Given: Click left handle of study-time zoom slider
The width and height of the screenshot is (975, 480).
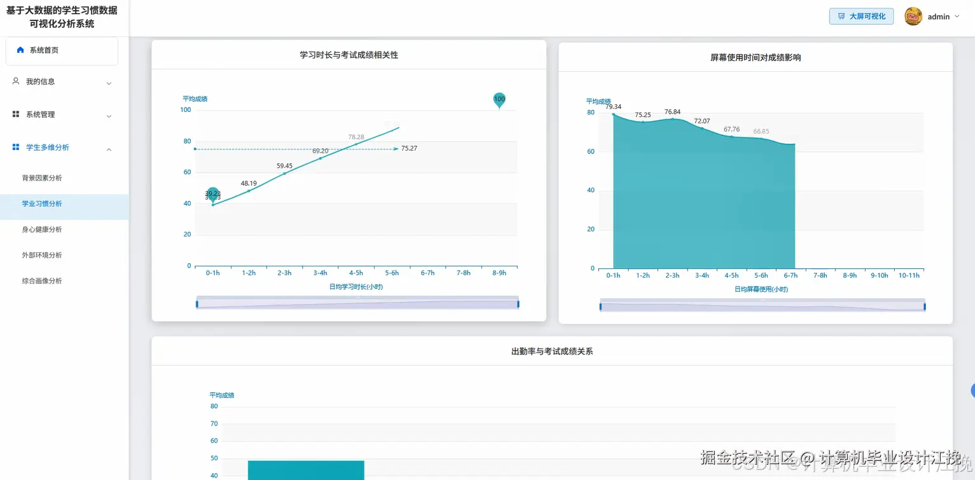Looking at the screenshot, I should (197, 304).
